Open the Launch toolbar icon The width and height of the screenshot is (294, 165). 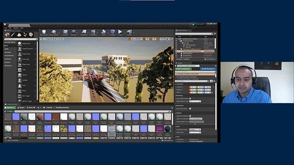[129, 32]
